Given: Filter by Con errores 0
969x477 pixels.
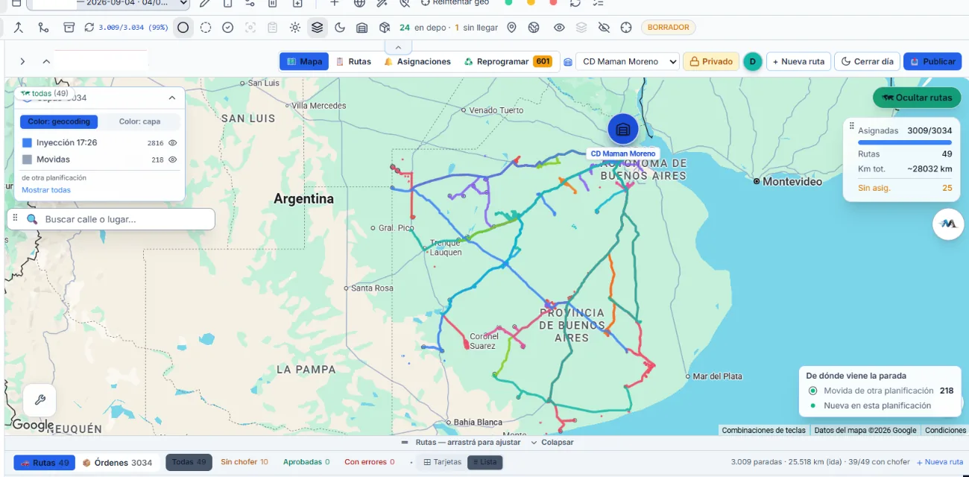Looking at the screenshot, I should tap(370, 462).
